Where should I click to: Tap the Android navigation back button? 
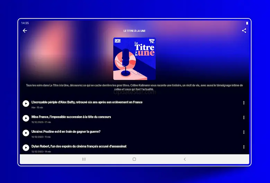click(185, 159)
